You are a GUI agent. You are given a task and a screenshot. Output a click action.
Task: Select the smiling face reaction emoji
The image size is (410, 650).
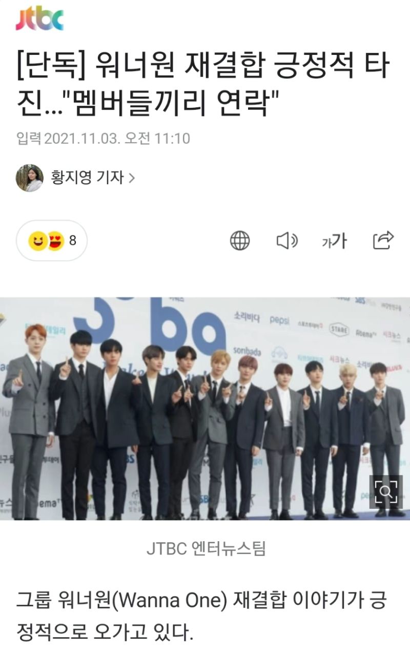click(37, 240)
